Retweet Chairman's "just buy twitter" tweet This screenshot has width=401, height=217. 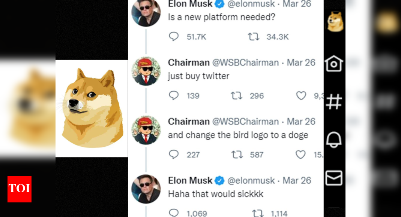pyautogui.click(x=237, y=96)
